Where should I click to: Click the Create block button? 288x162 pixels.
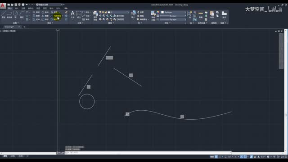[x=140, y=12]
